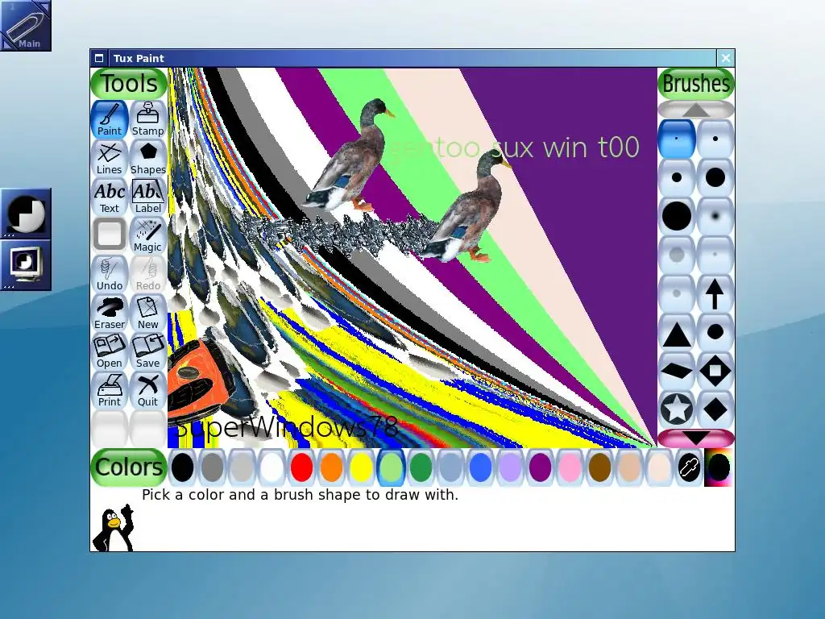Image resolution: width=825 pixels, height=619 pixels.
Task: Choose the Shapes tool
Action: [148, 159]
